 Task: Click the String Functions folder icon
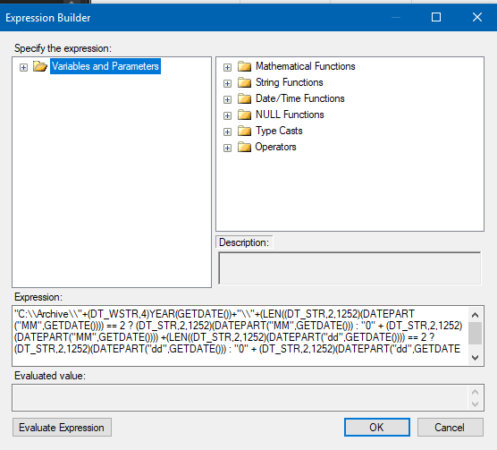click(x=244, y=82)
